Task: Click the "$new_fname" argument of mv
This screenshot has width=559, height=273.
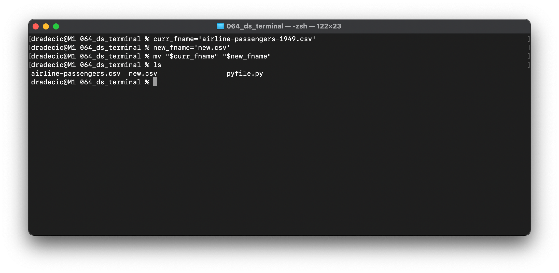Action: point(247,56)
